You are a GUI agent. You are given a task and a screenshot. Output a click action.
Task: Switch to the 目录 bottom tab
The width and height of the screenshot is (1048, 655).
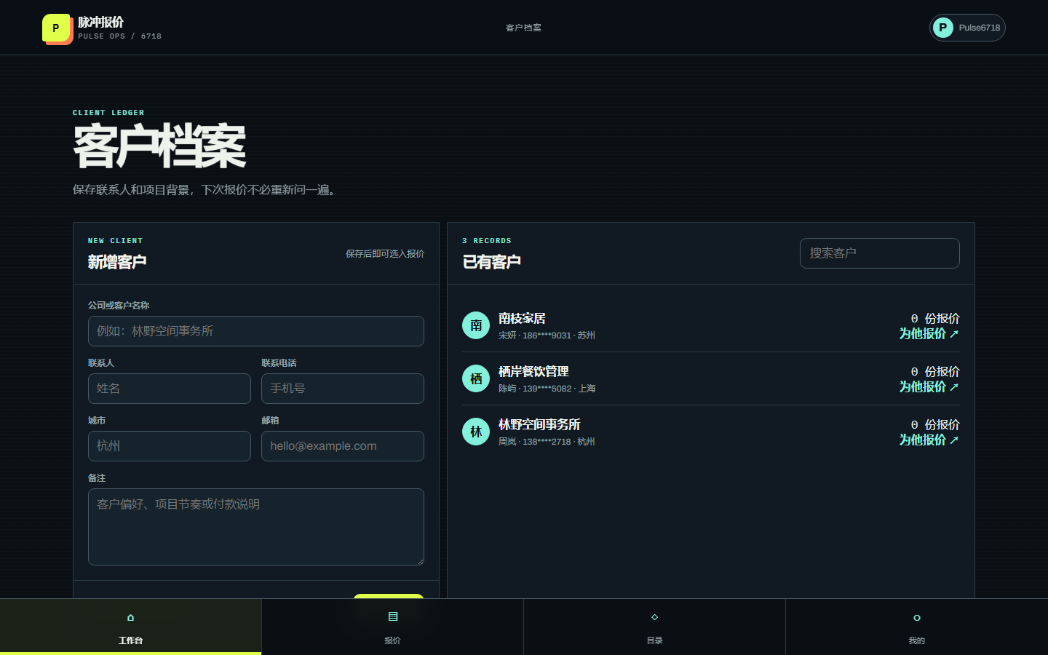[x=655, y=627]
